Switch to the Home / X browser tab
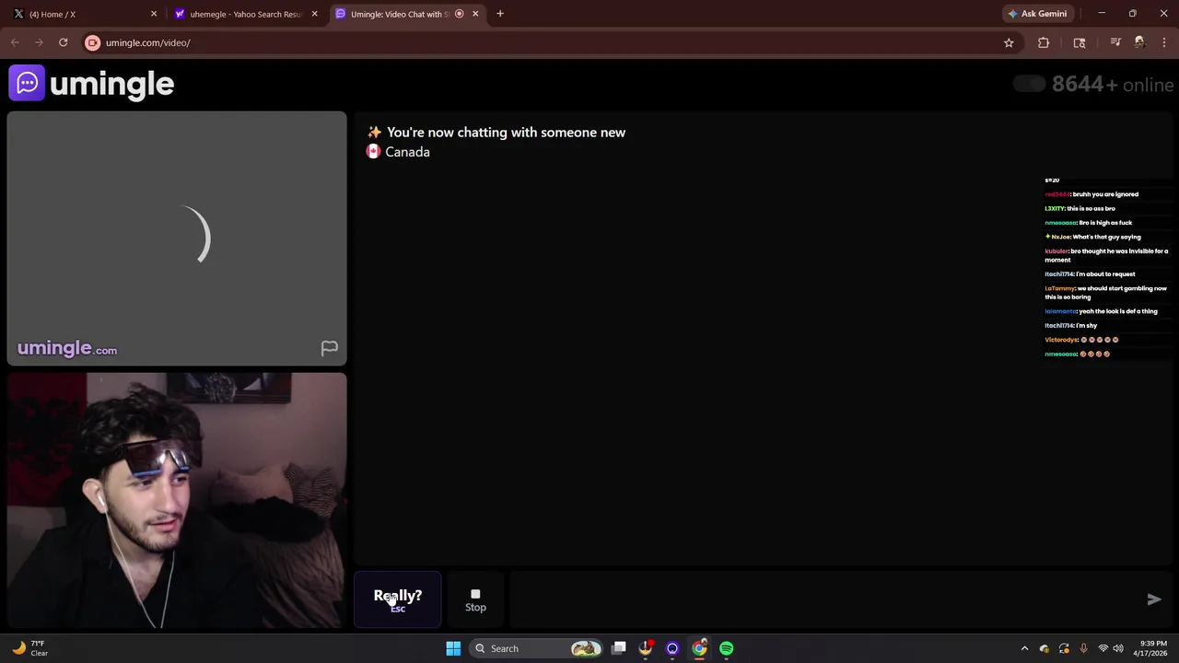The height and width of the screenshot is (663, 1179). [x=81, y=14]
